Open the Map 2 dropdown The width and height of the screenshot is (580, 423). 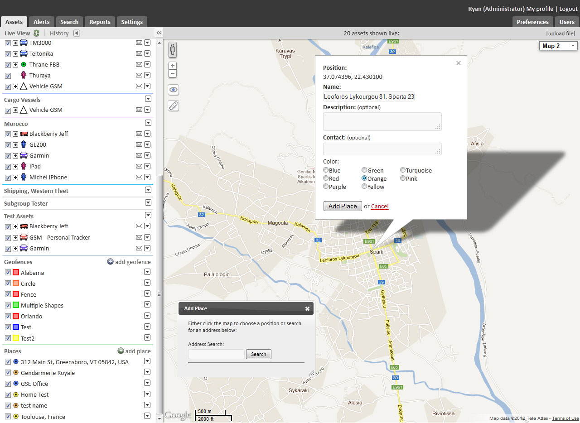pyautogui.click(x=558, y=46)
